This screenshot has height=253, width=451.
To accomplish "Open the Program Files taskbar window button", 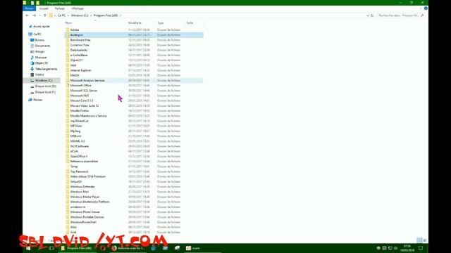I will (77, 248).
